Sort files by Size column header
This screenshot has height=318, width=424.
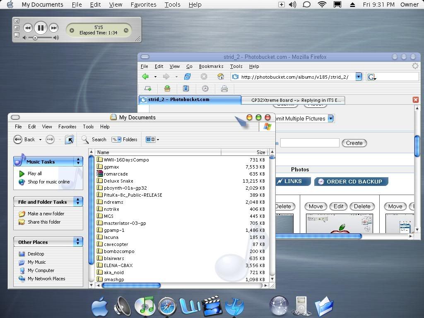pos(244,152)
